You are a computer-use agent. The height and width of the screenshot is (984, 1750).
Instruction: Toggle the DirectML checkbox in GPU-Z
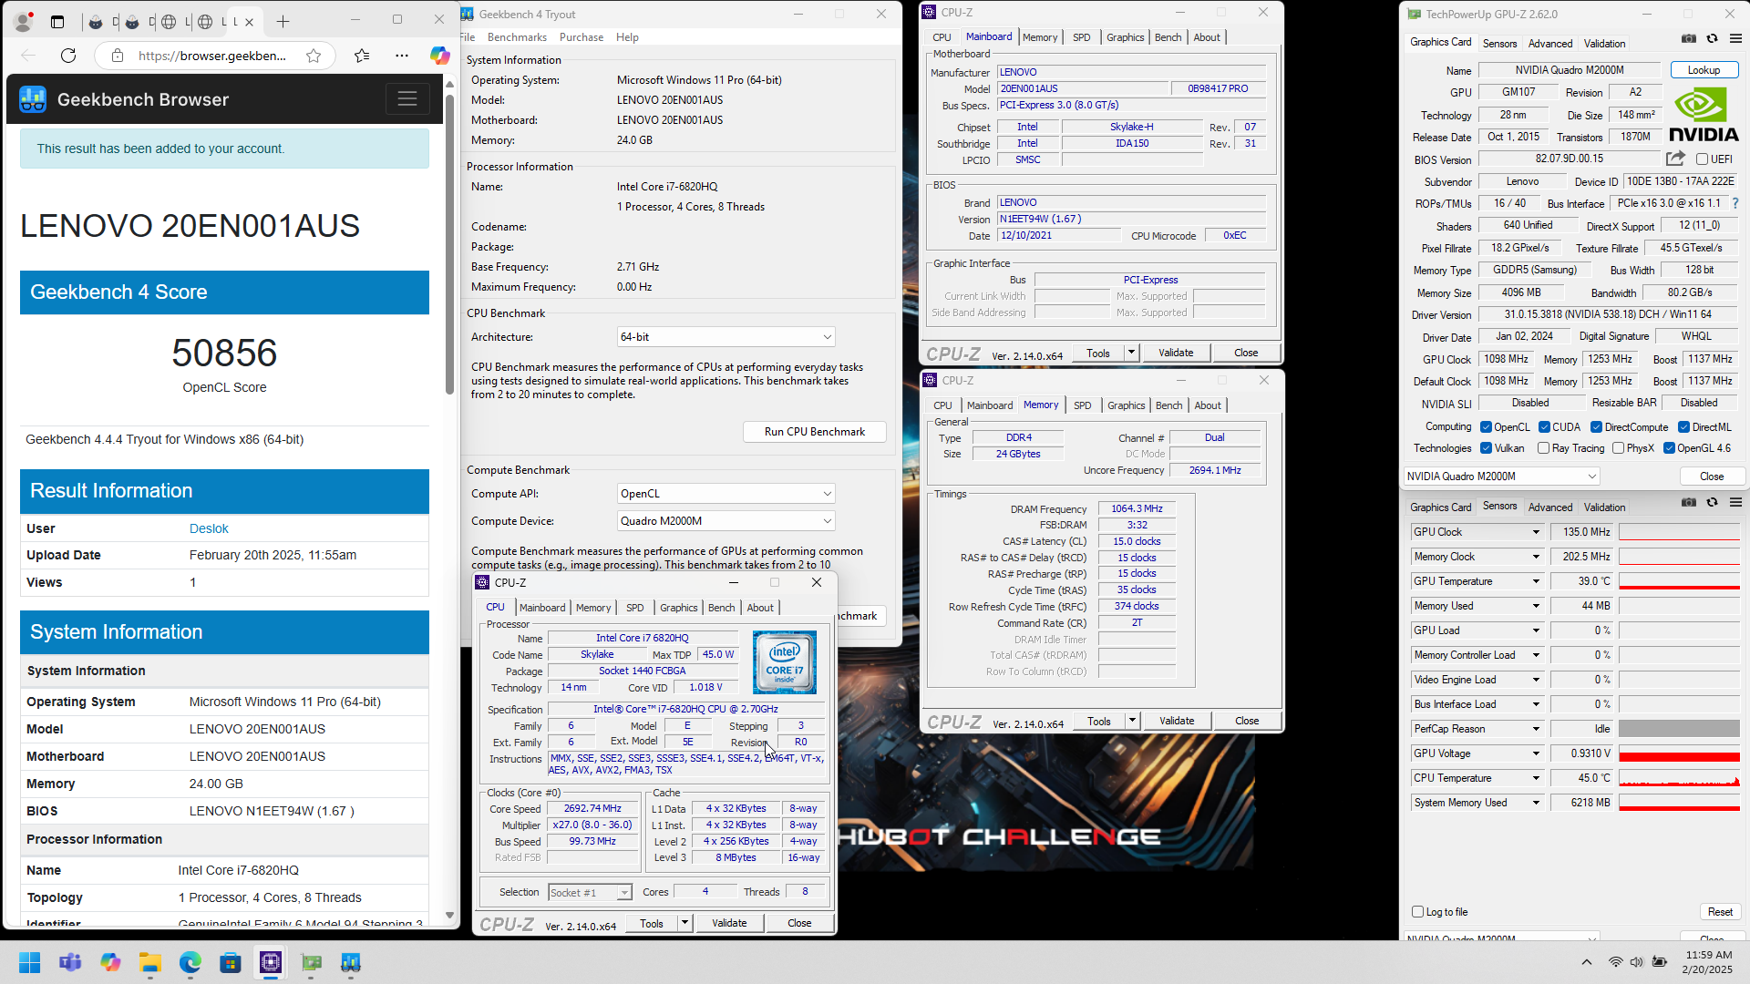tap(1683, 427)
